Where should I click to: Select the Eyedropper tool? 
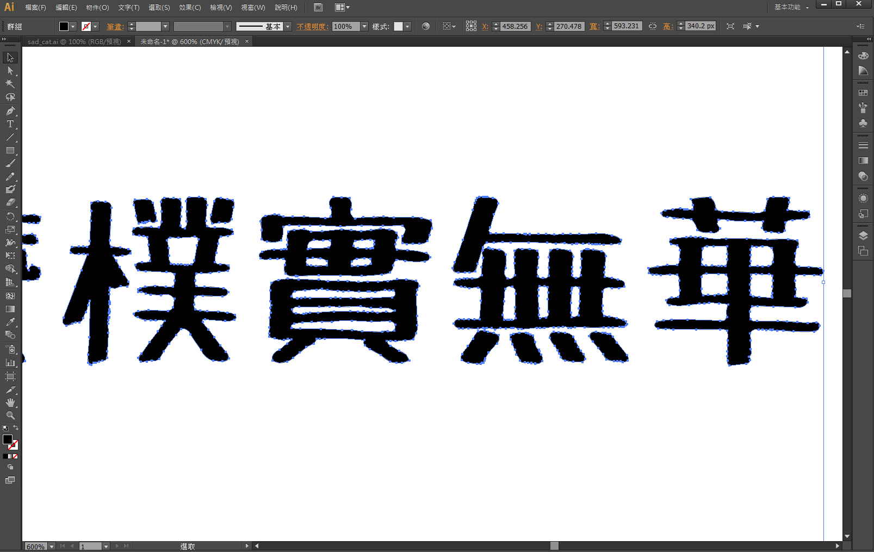click(x=10, y=322)
